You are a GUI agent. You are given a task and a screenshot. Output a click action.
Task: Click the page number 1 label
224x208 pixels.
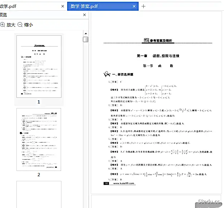click(x=39, y=102)
